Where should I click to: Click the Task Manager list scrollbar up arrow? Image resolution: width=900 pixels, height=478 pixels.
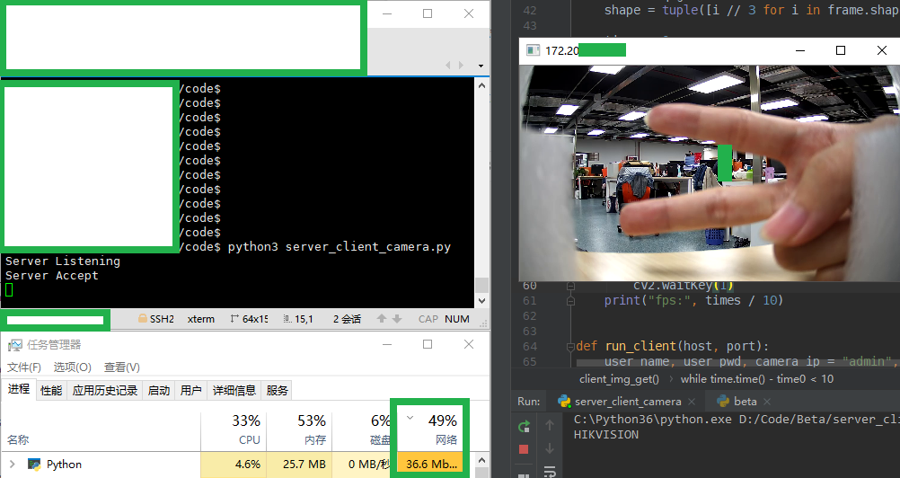coord(481,460)
